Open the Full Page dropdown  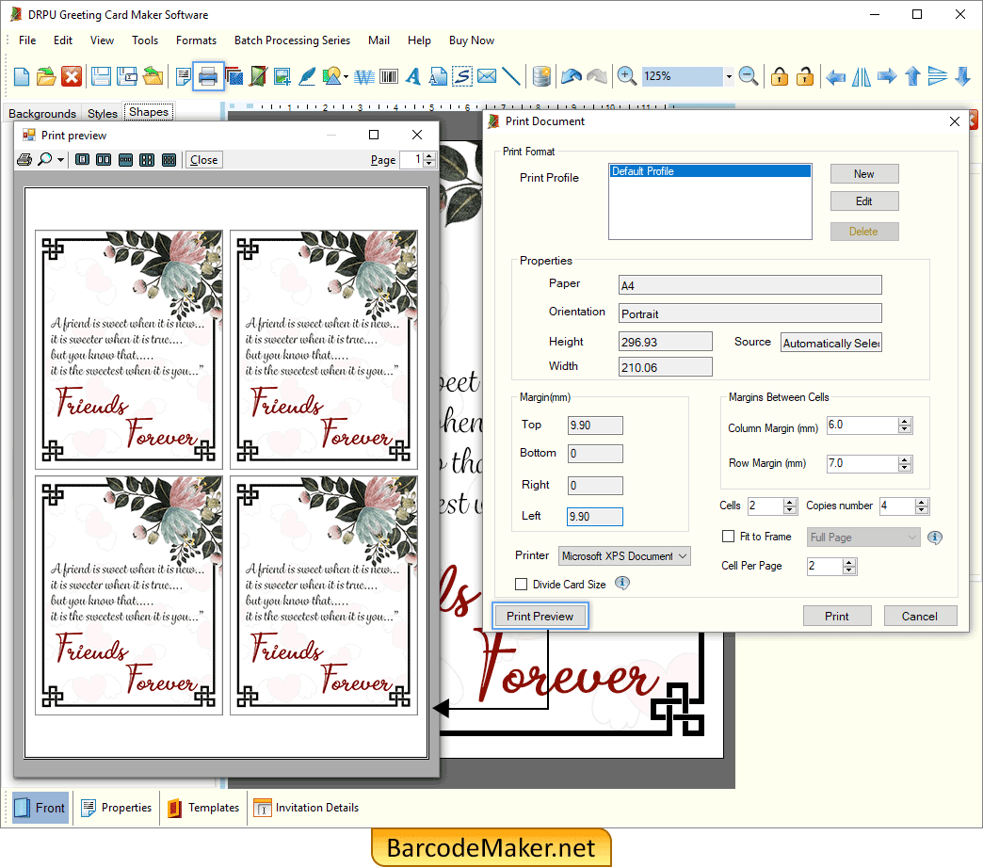pyautogui.click(x=863, y=538)
